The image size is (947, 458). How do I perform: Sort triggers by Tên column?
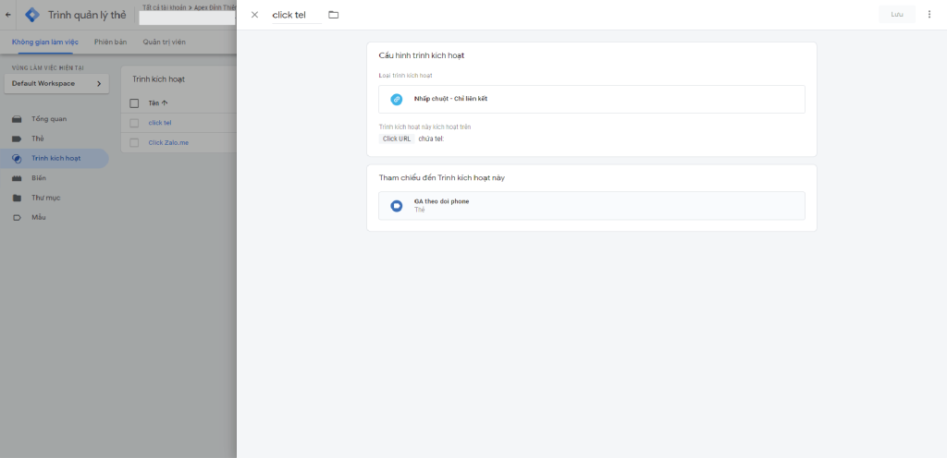(x=157, y=103)
